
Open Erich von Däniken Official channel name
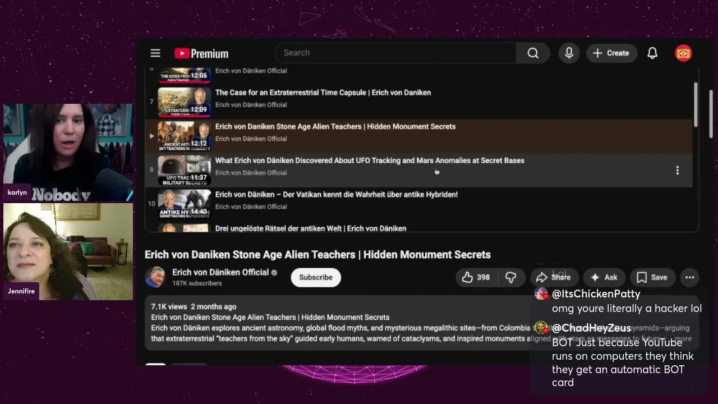tap(220, 272)
